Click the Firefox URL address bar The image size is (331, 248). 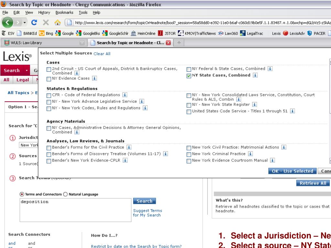pos(198,23)
